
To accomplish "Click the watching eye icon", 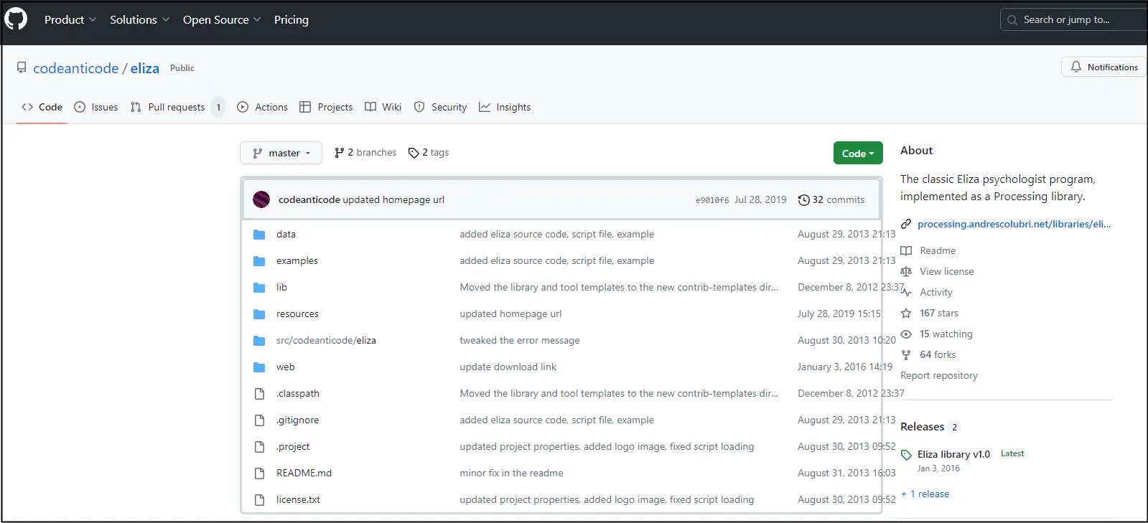I will (906, 334).
